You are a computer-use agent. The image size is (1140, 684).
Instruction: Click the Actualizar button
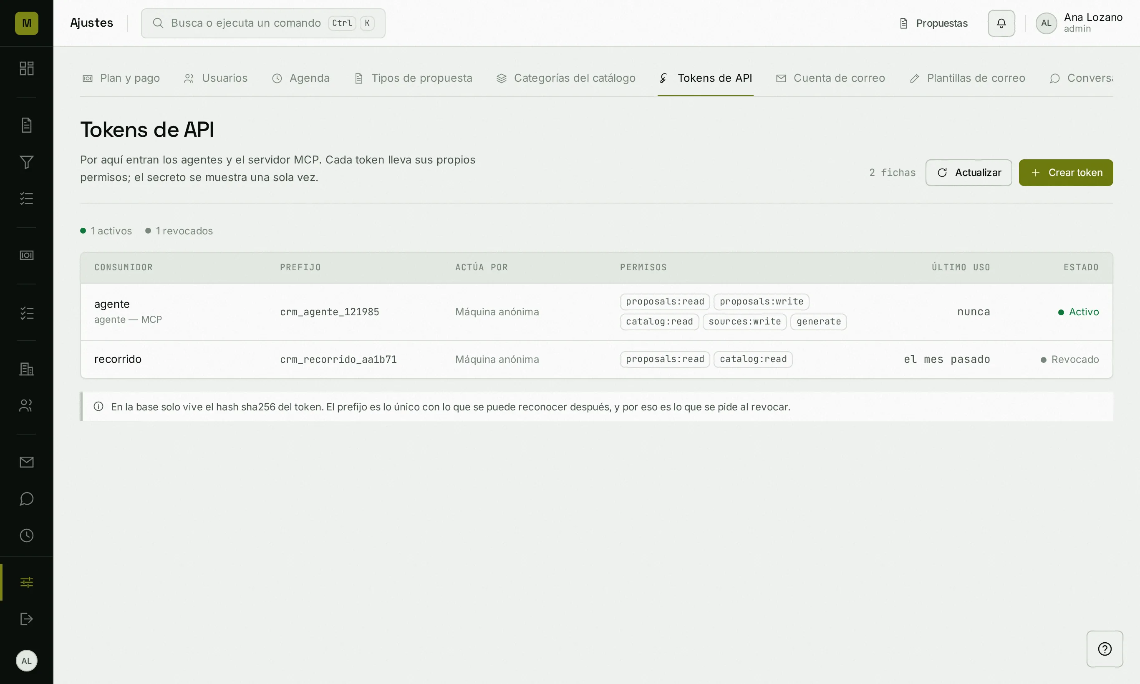tap(968, 173)
